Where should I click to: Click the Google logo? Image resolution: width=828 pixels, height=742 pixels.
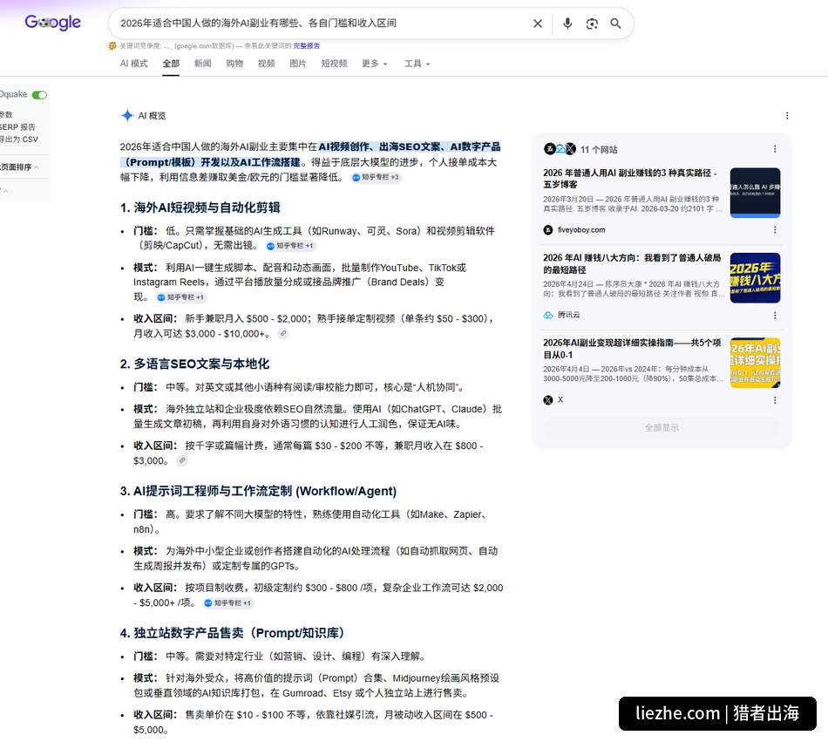coord(53,22)
